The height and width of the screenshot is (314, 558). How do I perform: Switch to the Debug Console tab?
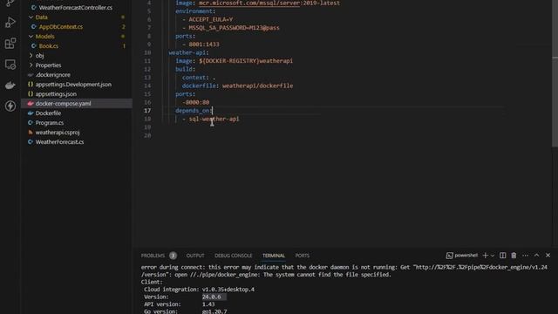(x=234, y=256)
